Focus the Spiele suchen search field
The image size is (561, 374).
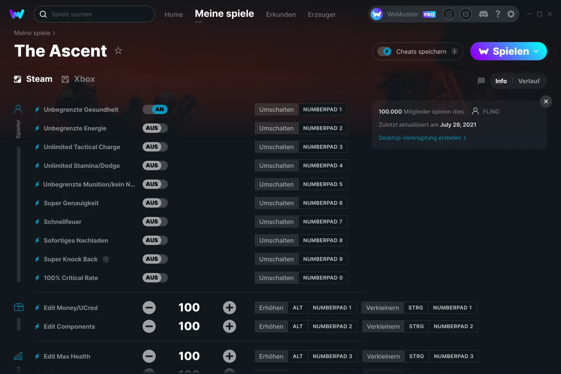click(94, 14)
